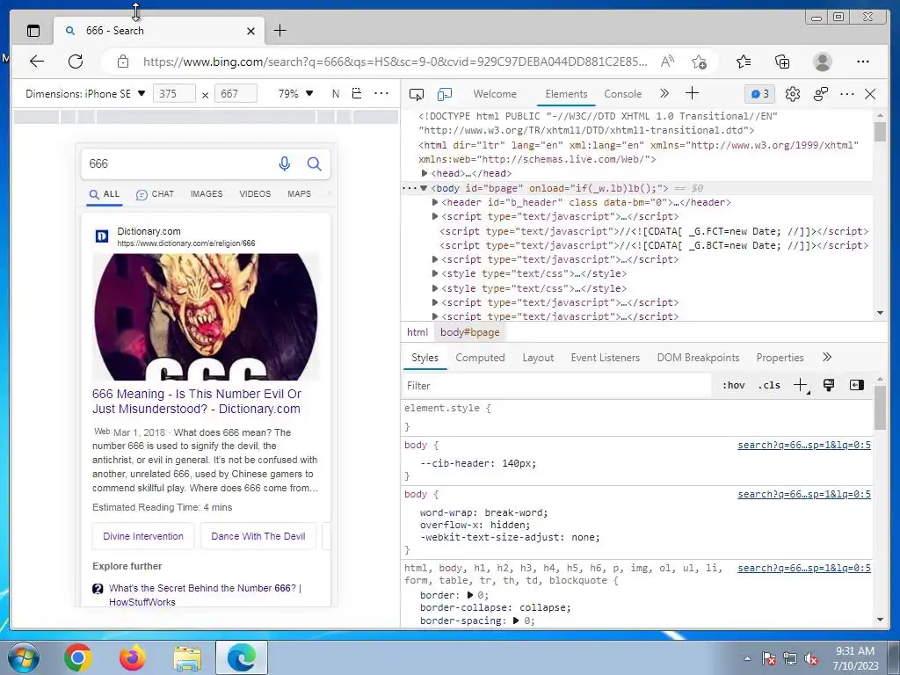Open the Layout pane tab
The width and height of the screenshot is (900, 675).
[x=538, y=358]
